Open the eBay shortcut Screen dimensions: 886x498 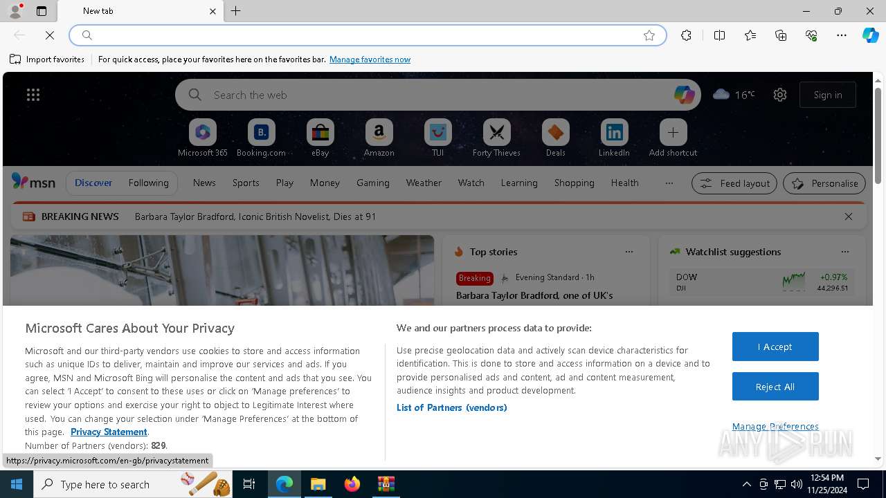point(320,138)
